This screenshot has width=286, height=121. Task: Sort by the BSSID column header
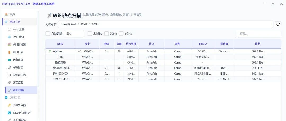click(203, 44)
